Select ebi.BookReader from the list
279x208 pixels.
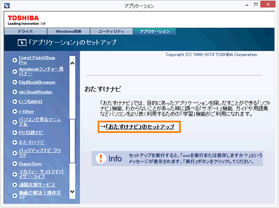tap(36, 92)
